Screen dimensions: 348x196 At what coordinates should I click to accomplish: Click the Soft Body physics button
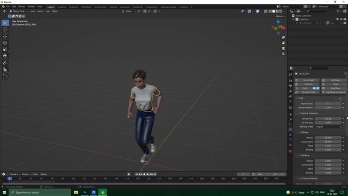click(x=334, y=80)
